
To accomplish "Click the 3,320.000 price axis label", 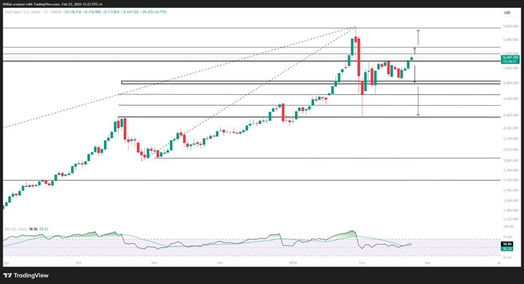I will click(511, 220).
